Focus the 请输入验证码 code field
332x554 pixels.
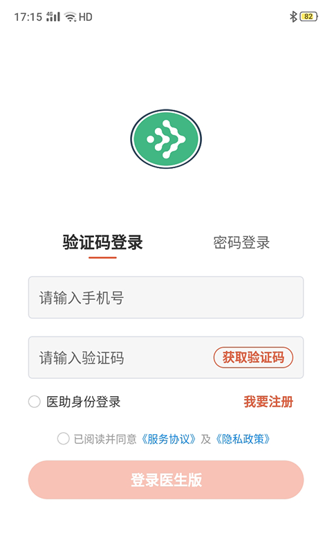pyautogui.click(x=120, y=357)
